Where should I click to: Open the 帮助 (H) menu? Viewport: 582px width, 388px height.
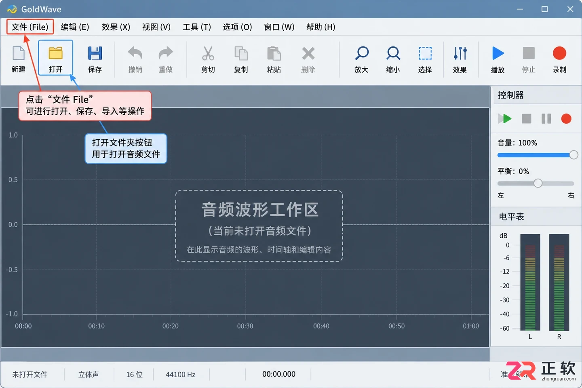pyautogui.click(x=321, y=27)
